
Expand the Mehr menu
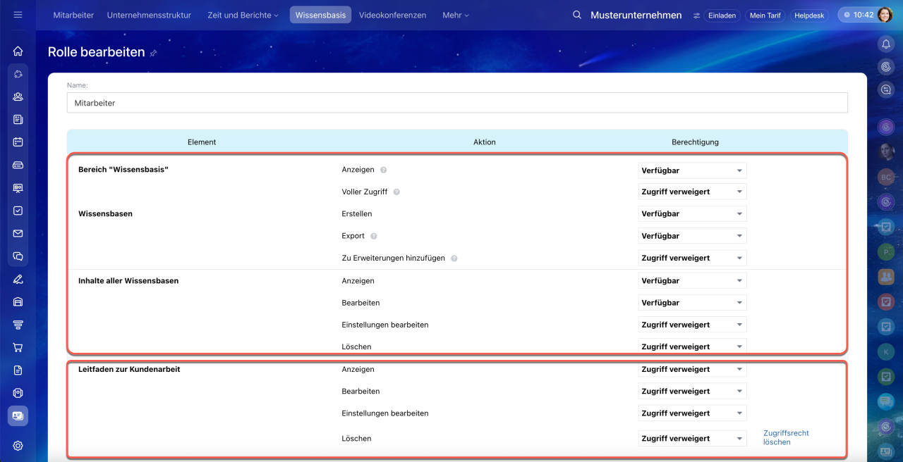[455, 15]
